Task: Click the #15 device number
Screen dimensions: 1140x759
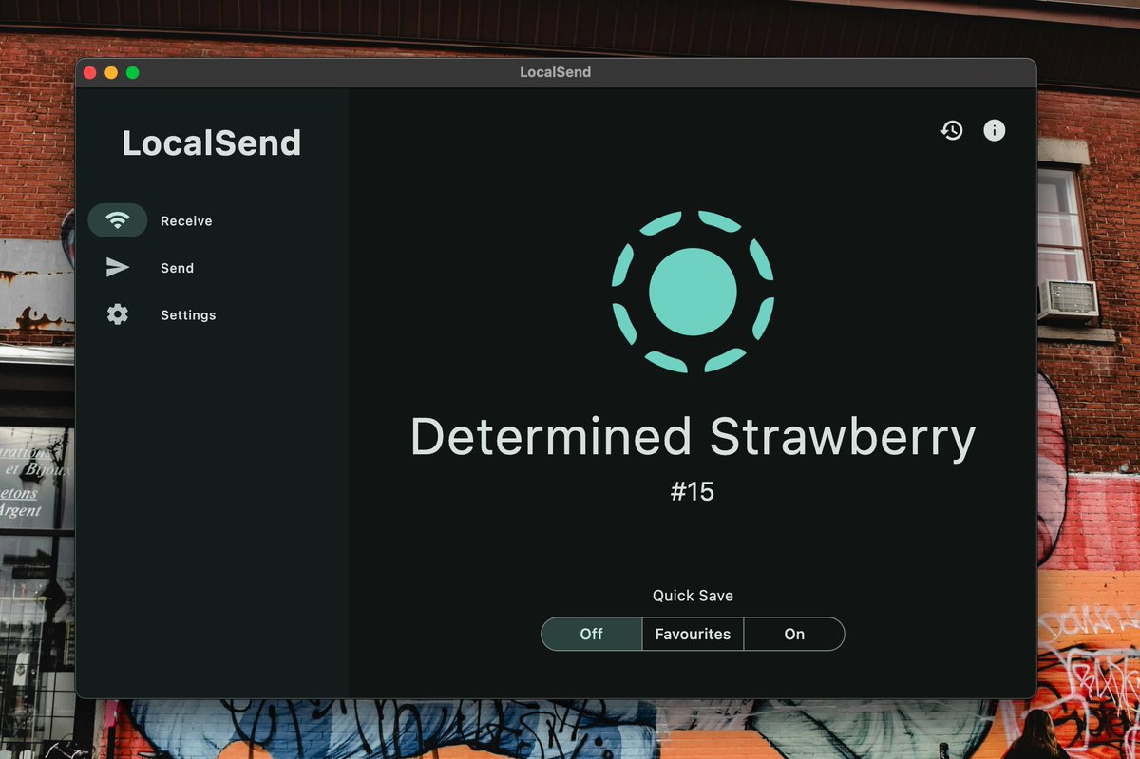Action: [693, 492]
